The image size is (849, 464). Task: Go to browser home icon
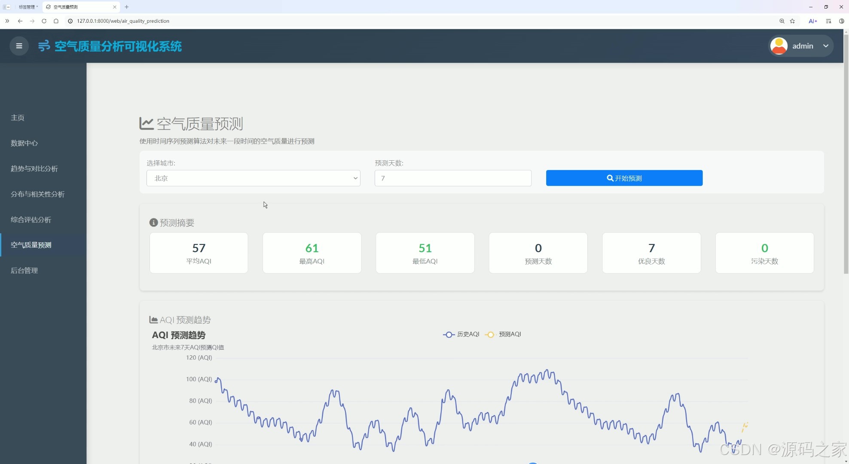tap(56, 21)
